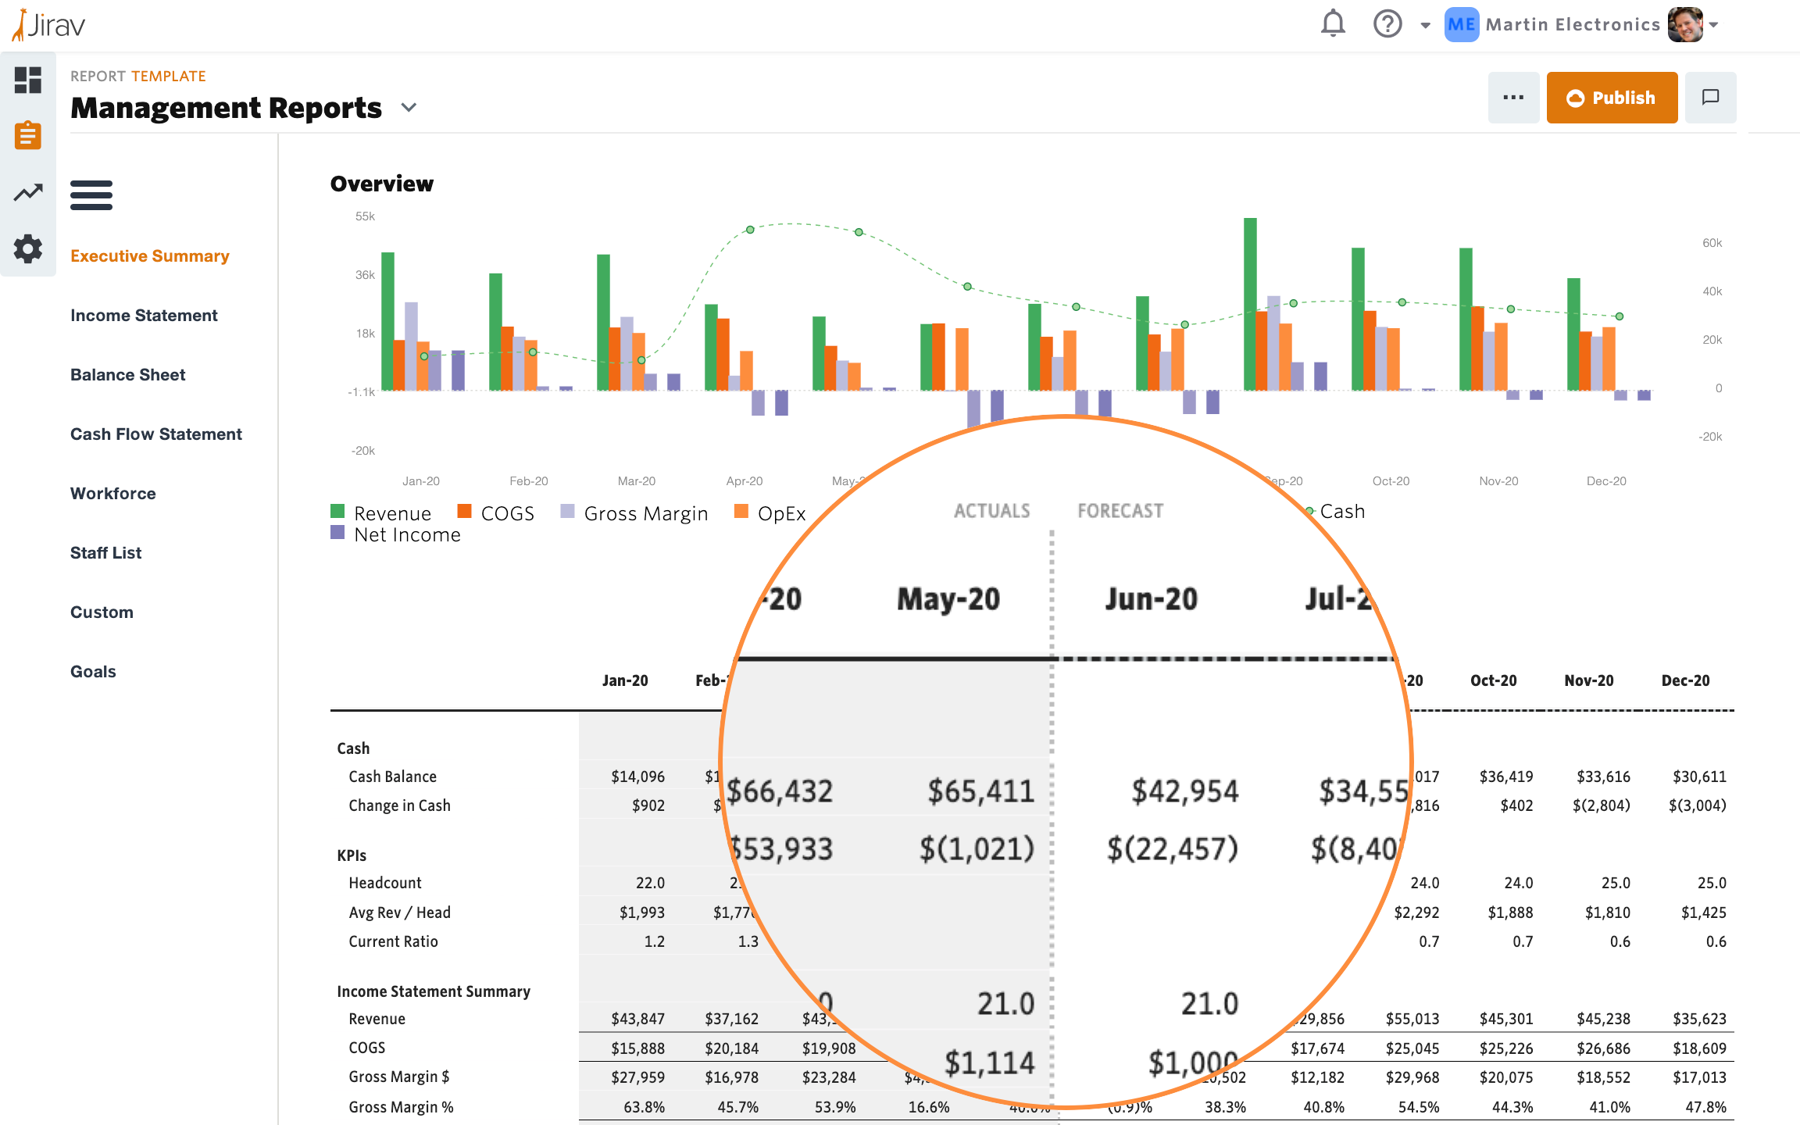Toggle the hamburger section menu
1800x1125 pixels.
pos(91,195)
